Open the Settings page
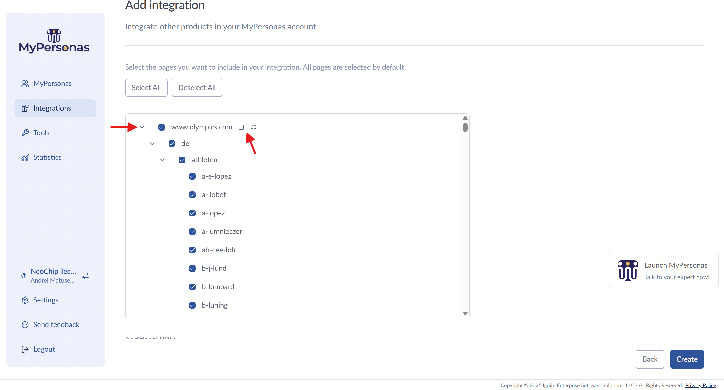 click(x=55, y=300)
